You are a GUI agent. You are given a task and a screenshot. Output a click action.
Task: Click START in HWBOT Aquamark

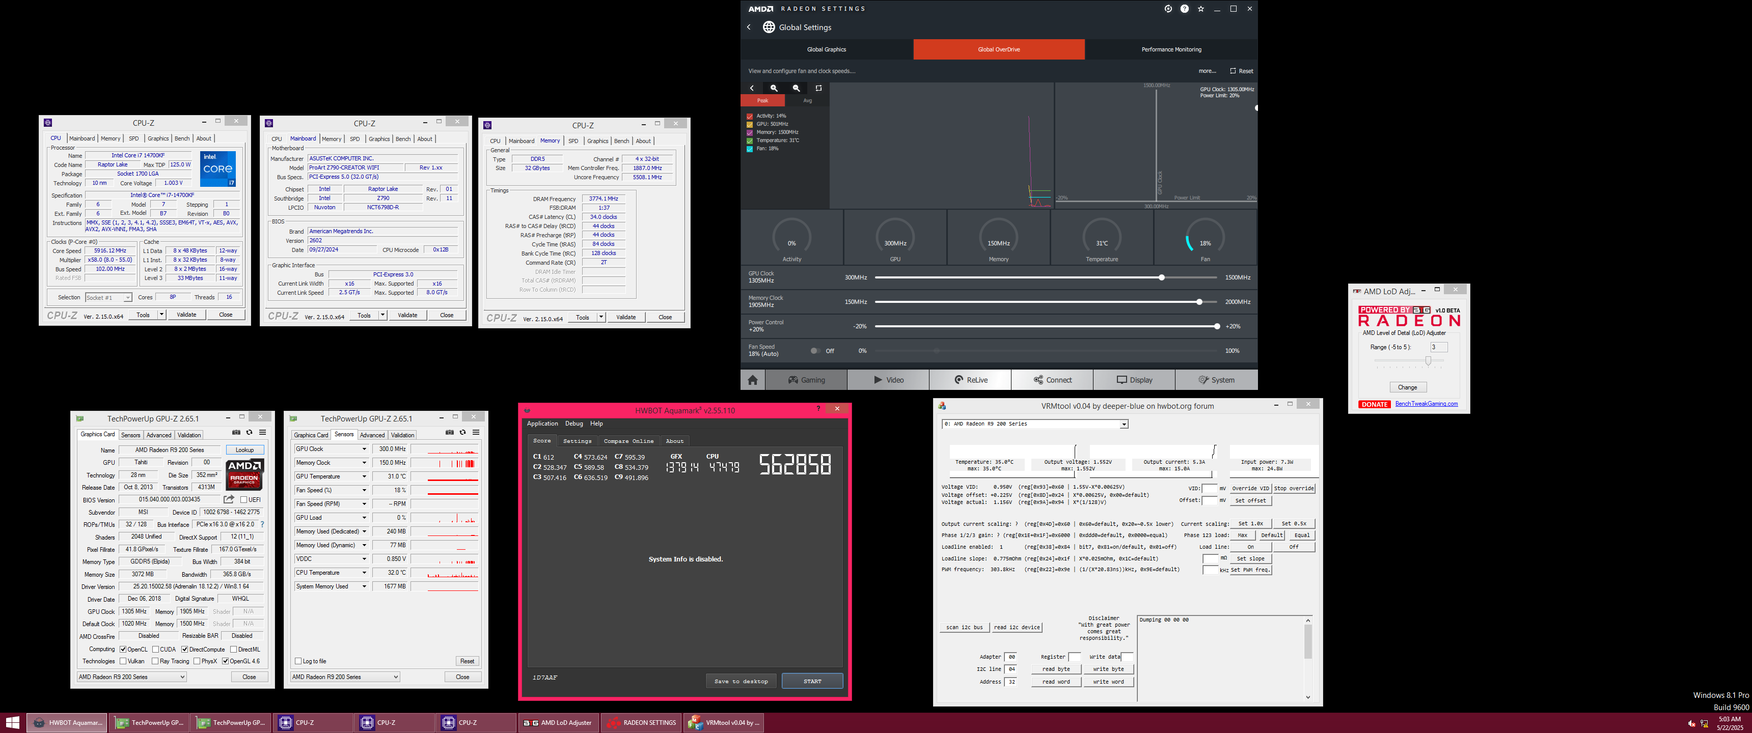point(813,681)
